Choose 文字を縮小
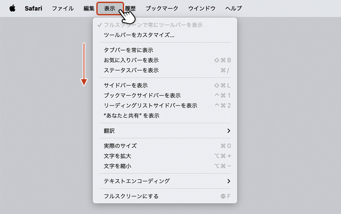Screen dimensions: 341x214 pos(165,166)
